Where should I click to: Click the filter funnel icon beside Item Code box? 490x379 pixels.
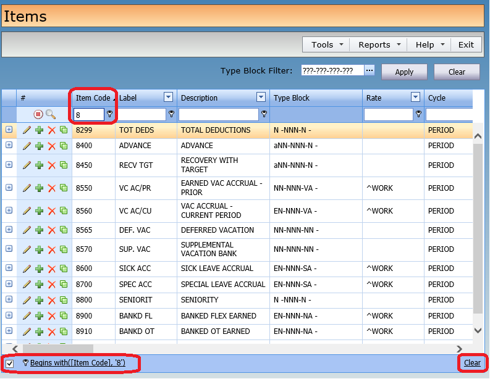(110, 114)
